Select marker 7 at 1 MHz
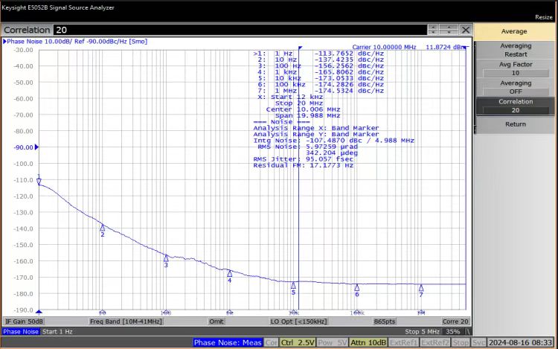This screenshot has height=349, width=558. click(421, 288)
